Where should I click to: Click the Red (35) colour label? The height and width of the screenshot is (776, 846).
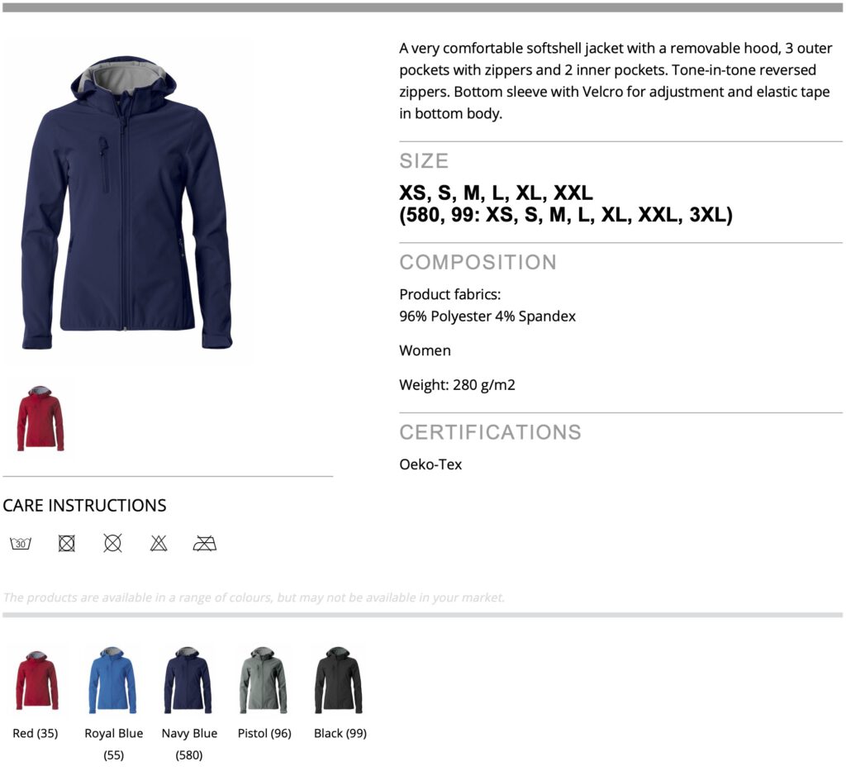(x=35, y=733)
